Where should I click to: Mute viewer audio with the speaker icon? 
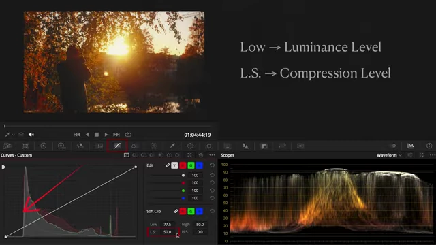(x=31, y=135)
